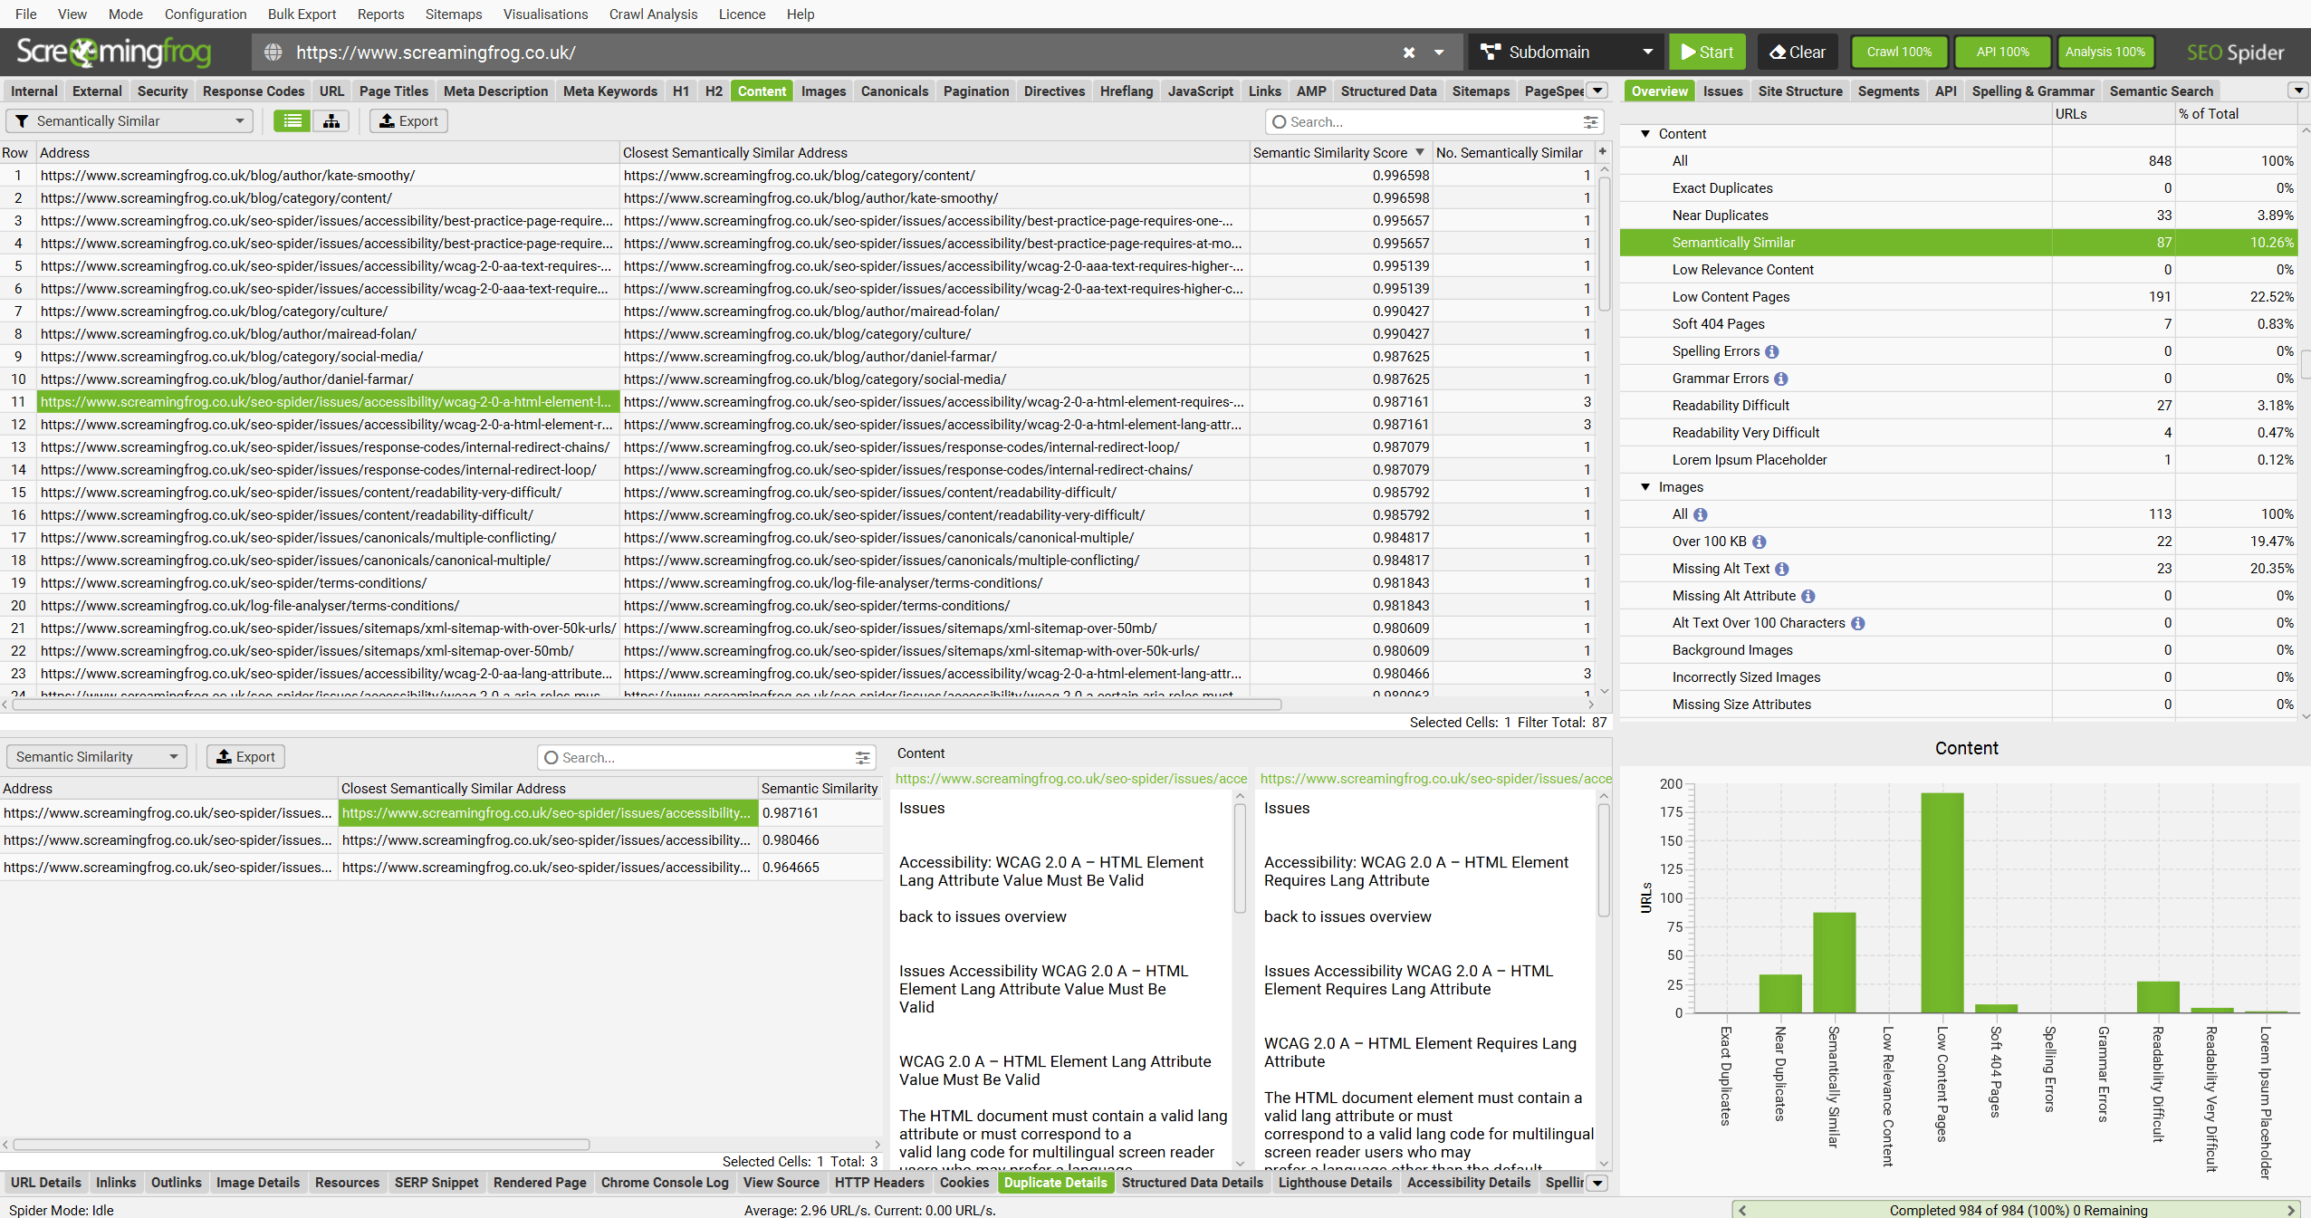This screenshot has height=1218, width=2311.
Task: Switch to list view icon
Action: [292, 121]
